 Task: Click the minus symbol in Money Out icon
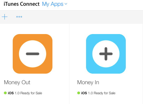(x=33, y=54)
